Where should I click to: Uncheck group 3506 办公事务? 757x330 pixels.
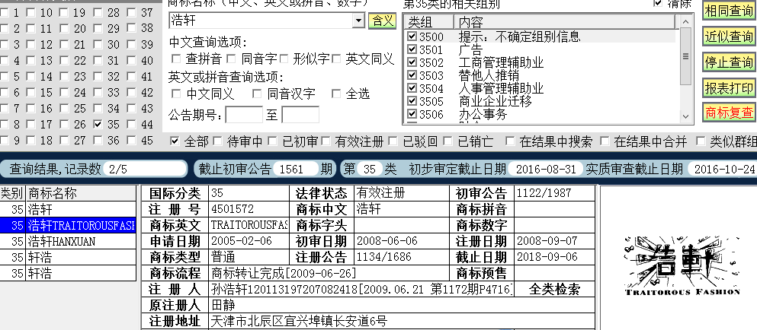[x=412, y=114]
